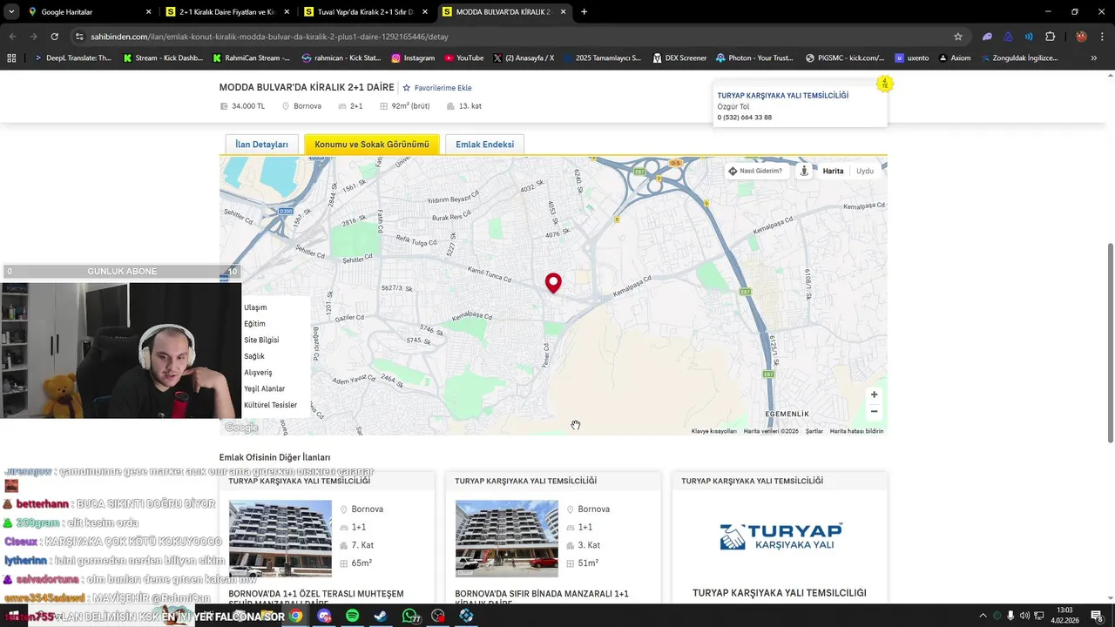Open WhatsApp from the taskbar
The width and height of the screenshot is (1115, 627).
click(x=409, y=616)
